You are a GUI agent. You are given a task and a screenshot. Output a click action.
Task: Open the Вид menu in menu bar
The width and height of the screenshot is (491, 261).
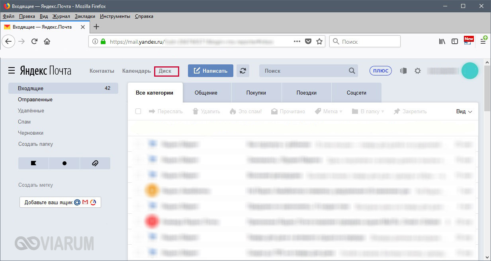click(44, 16)
